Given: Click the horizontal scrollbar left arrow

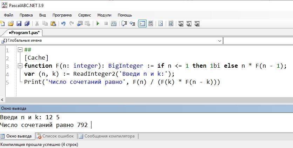Looking at the screenshot, I should pyautogui.click(x=2, y=100).
